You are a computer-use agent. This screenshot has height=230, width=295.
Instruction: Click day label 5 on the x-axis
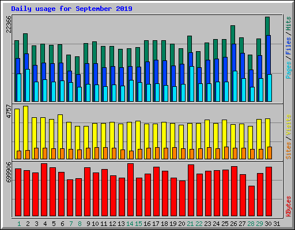point(54,224)
